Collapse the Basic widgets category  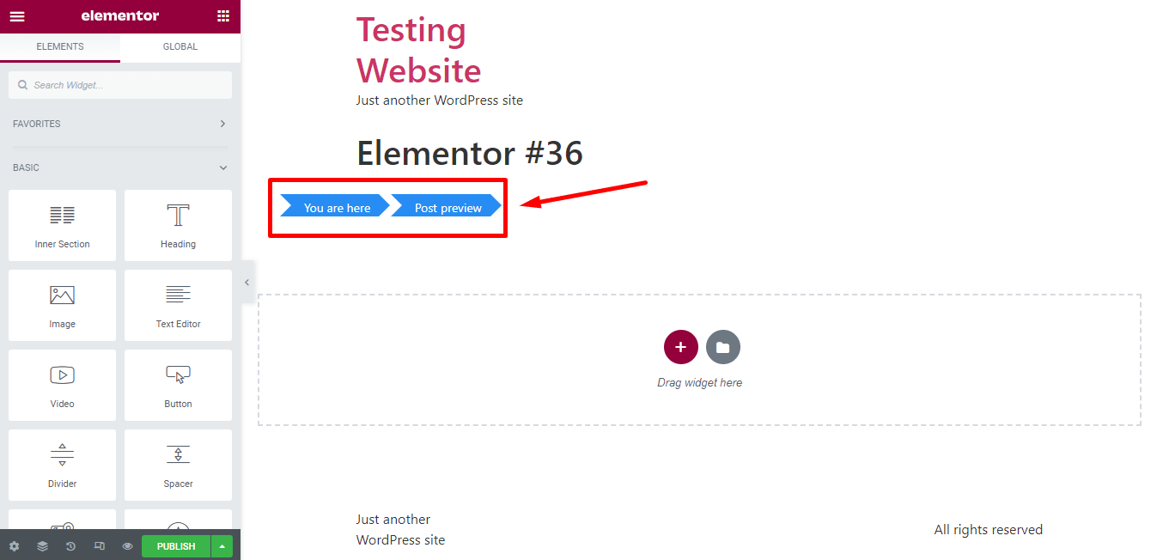click(x=222, y=167)
